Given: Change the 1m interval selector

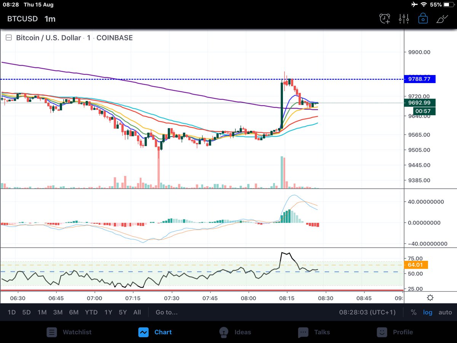Looking at the screenshot, I should [x=50, y=19].
